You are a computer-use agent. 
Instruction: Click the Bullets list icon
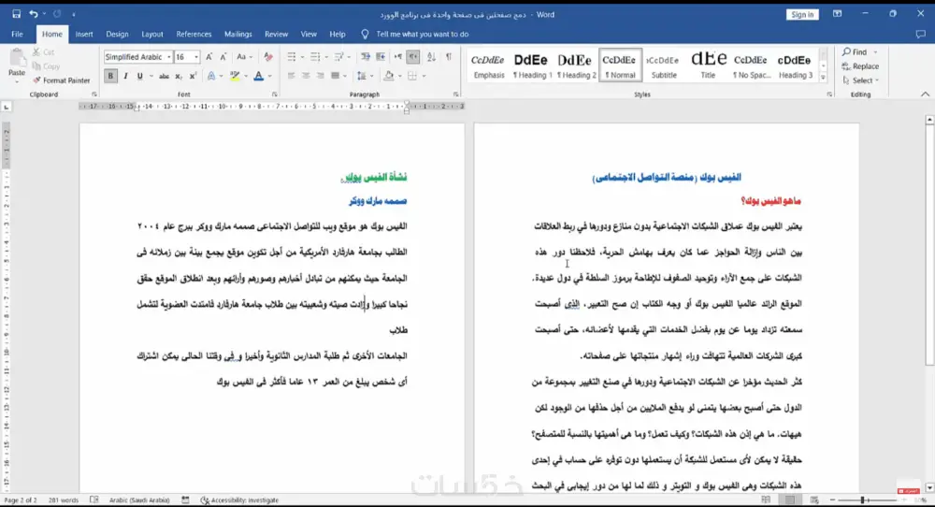tap(291, 57)
